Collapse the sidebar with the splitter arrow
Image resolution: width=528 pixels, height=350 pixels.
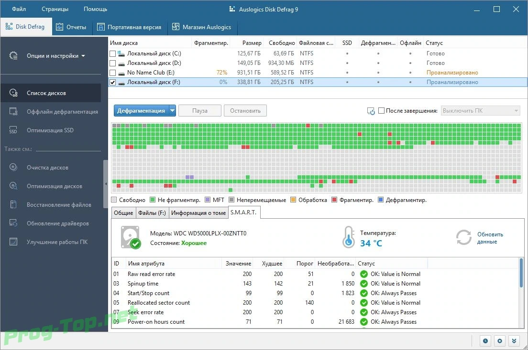(x=106, y=184)
